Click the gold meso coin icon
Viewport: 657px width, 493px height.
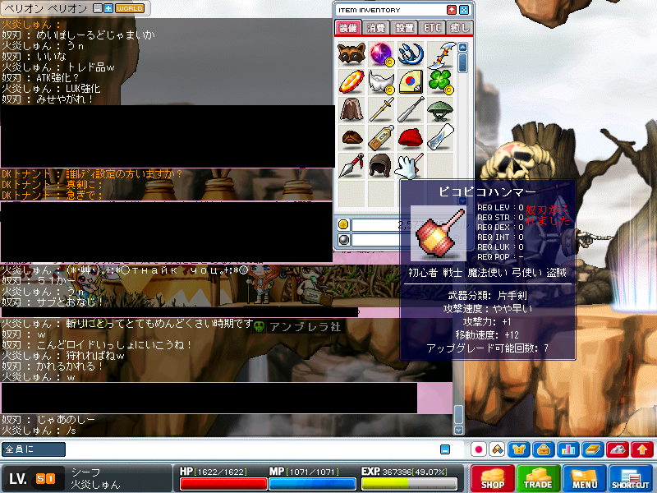pyautogui.click(x=343, y=224)
